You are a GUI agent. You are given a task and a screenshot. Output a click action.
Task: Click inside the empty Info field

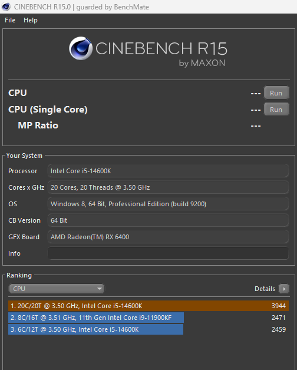point(168,253)
